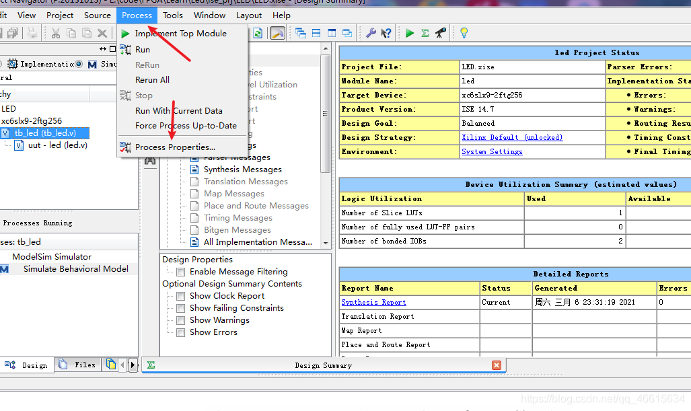Choose Implement Top Module from Process menu
The height and width of the screenshot is (411, 691).
coord(182,34)
